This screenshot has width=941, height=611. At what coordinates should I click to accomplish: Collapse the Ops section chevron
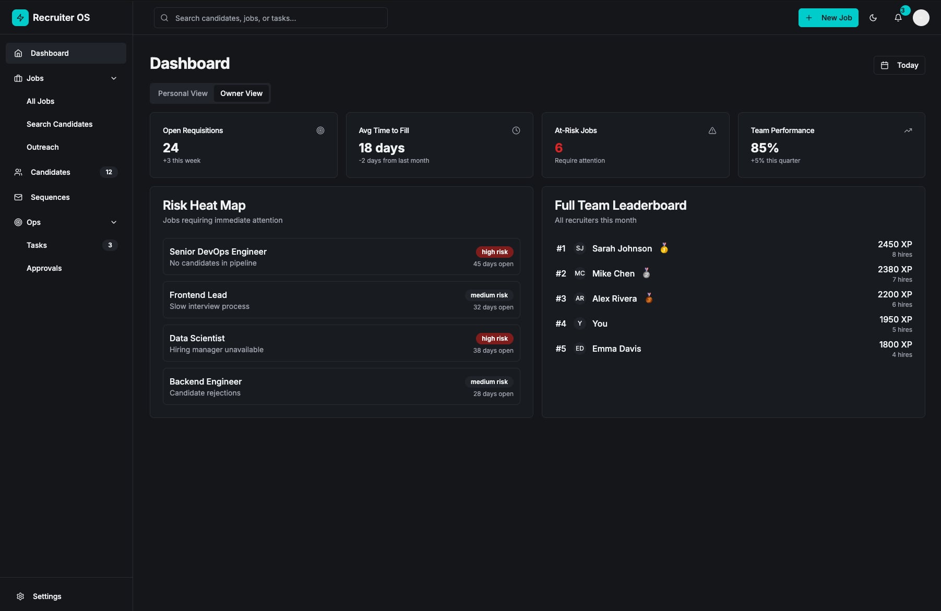pyautogui.click(x=114, y=222)
